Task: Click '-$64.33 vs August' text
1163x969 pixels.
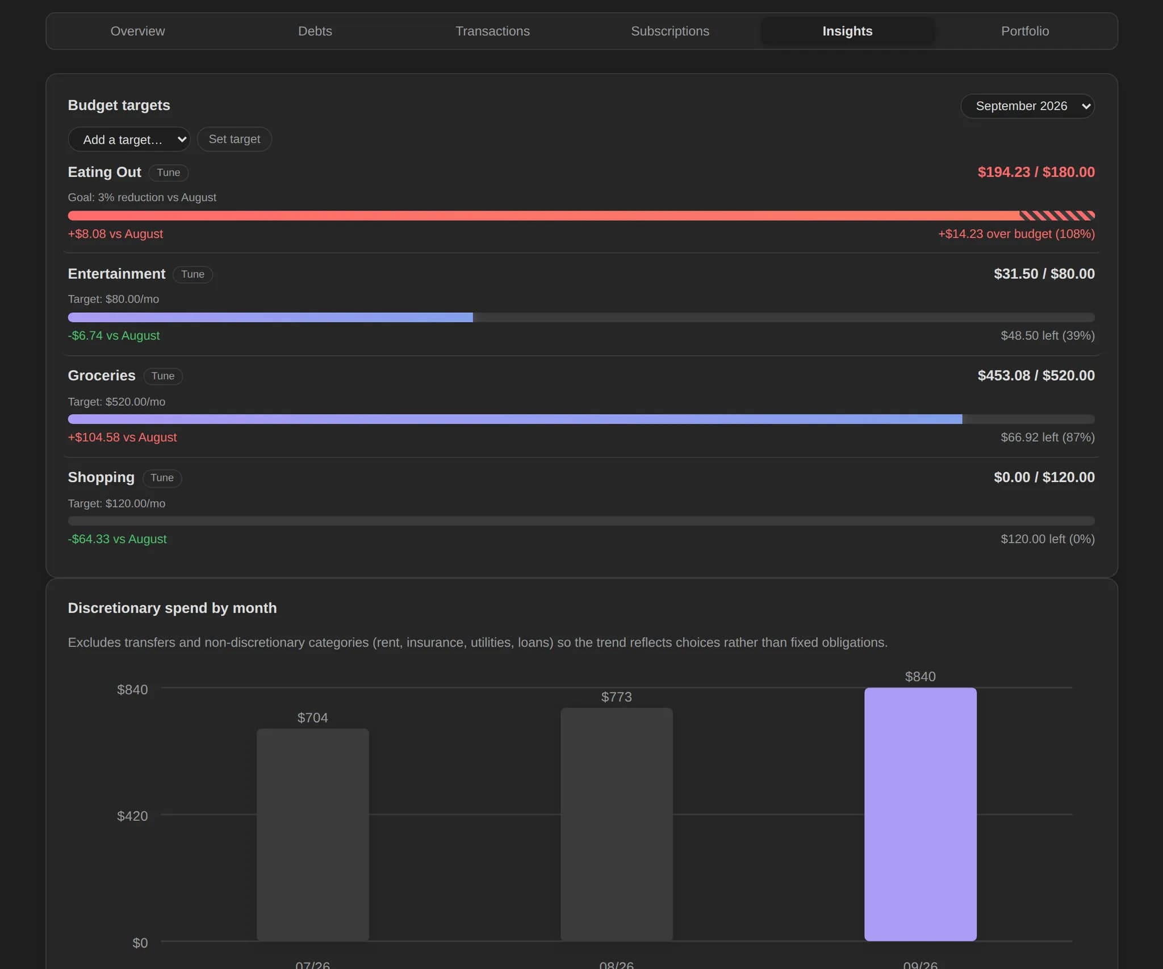Action: (117, 539)
